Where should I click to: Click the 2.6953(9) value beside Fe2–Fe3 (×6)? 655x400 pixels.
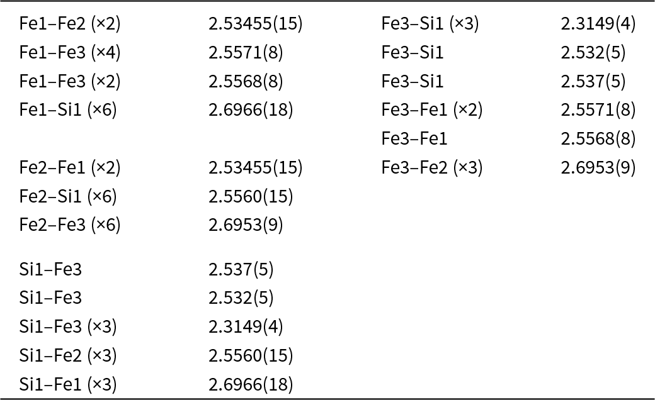pos(246,225)
